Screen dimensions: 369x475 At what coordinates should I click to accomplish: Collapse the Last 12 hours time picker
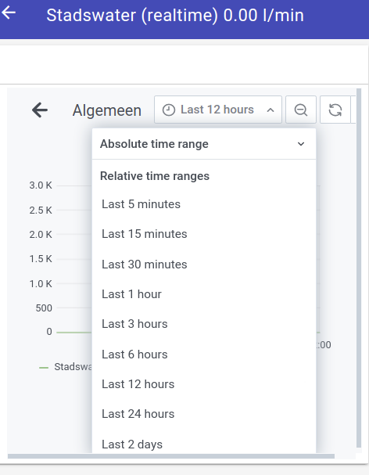click(x=218, y=110)
